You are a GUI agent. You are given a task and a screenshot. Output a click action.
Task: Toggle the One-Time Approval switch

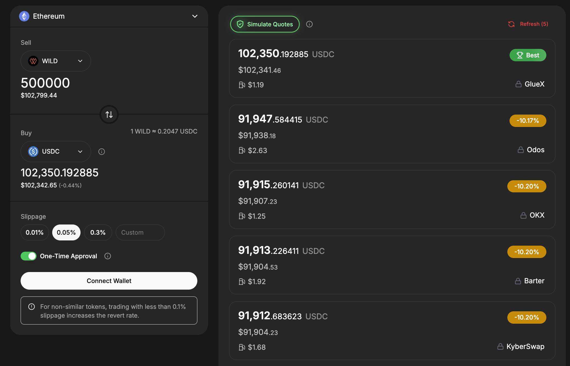coord(29,256)
